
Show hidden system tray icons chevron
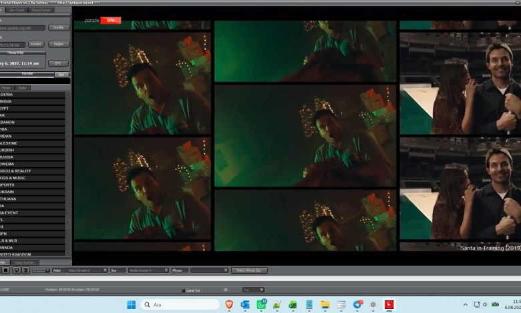(x=465, y=304)
